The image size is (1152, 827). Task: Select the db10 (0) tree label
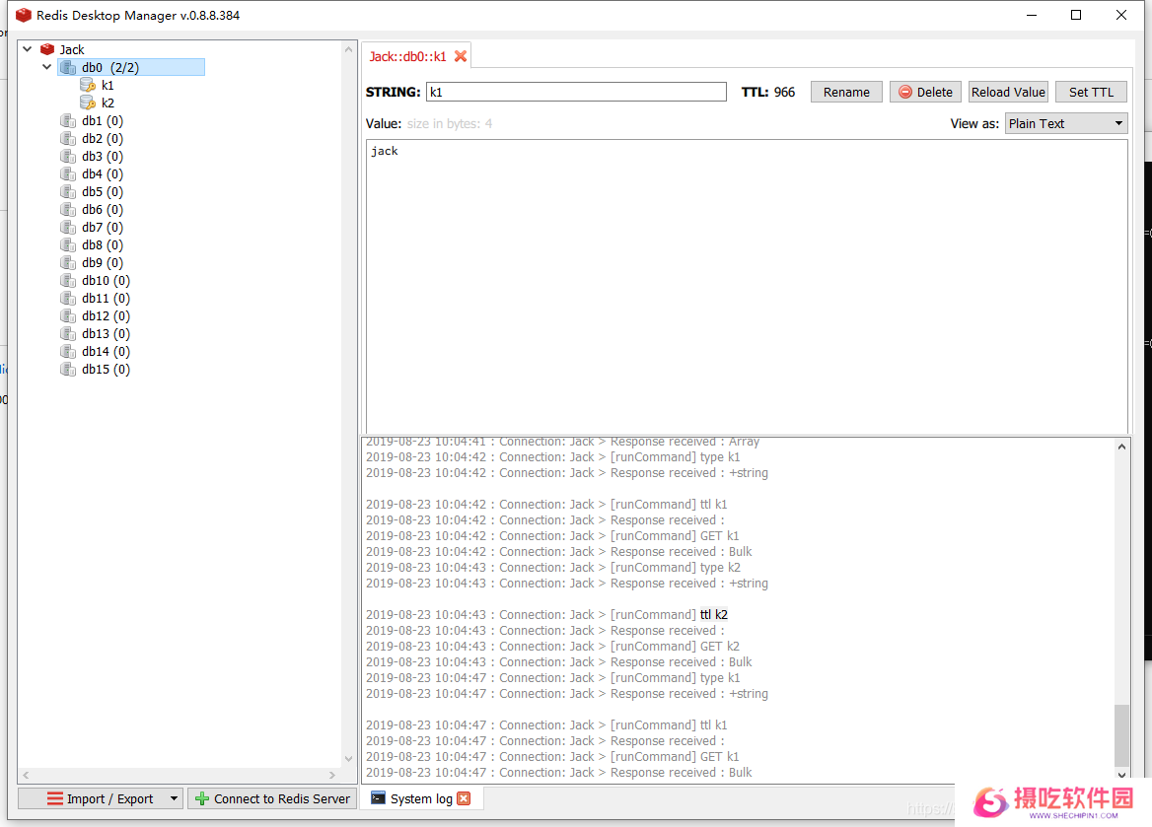106,281
